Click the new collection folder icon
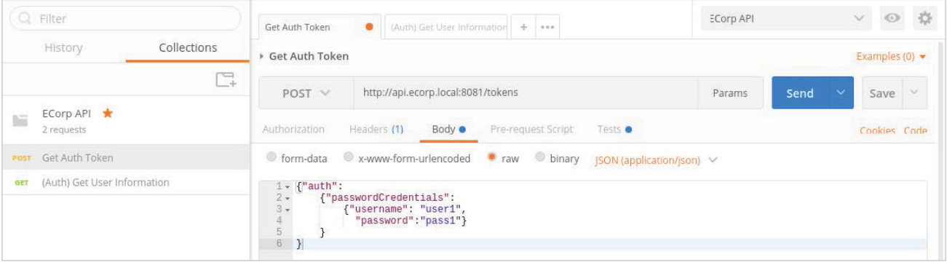The width and height of the screenshot is (947, 262). pyautogui.click(x=226, y=79)
